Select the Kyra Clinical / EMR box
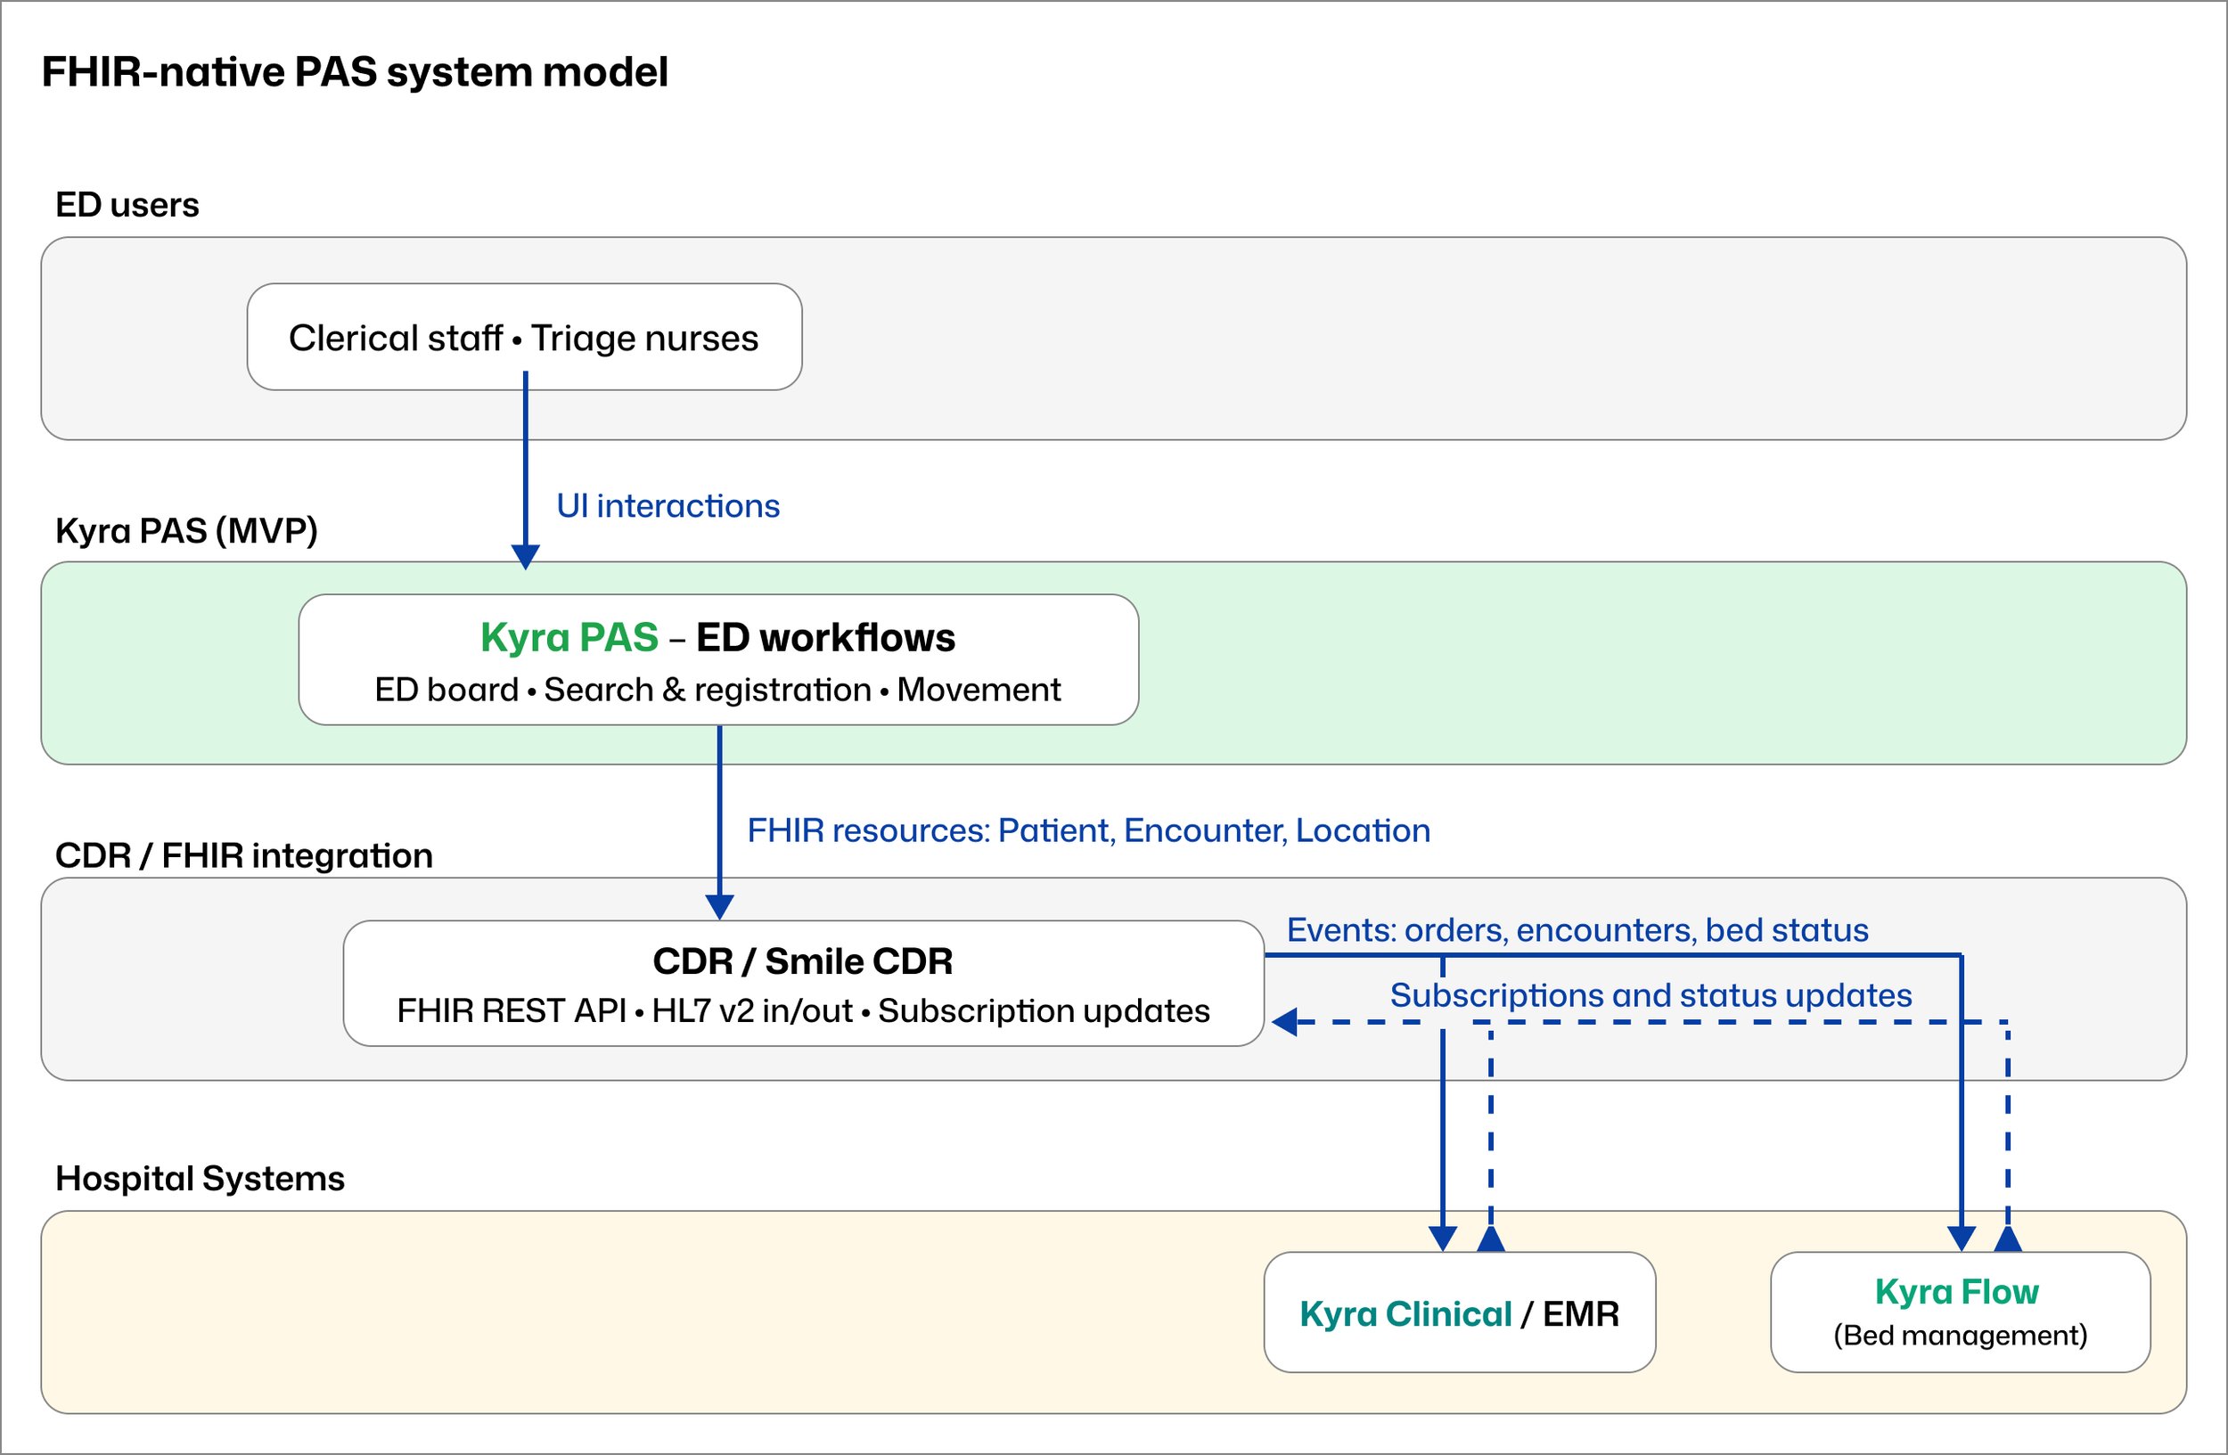Screen dimensions: 2228x1455 tap(1458, 1311)
